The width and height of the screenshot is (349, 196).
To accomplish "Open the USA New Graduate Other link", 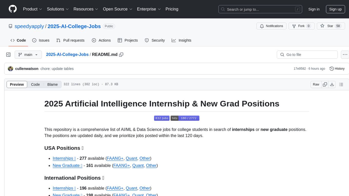I will 151,165.
